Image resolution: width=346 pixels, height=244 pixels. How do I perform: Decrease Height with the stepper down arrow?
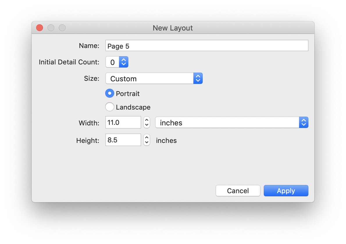pos(147,142)
